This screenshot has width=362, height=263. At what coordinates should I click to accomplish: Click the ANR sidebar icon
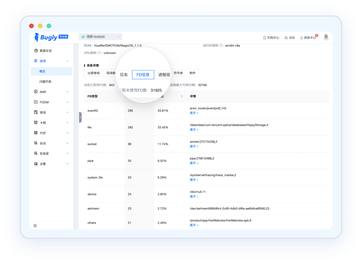pos(36,92)
